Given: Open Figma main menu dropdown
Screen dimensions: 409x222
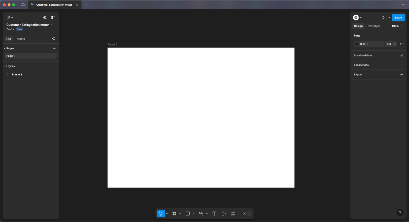Looking at the screenshot, I should coord(9,18).
